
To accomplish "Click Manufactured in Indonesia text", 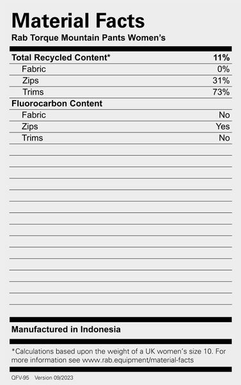I will 66,329.
